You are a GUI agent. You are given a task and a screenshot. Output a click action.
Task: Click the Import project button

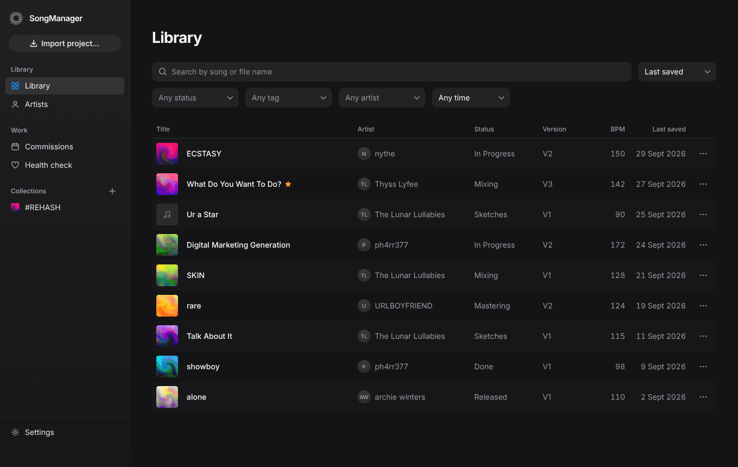(x=65, y=43)
